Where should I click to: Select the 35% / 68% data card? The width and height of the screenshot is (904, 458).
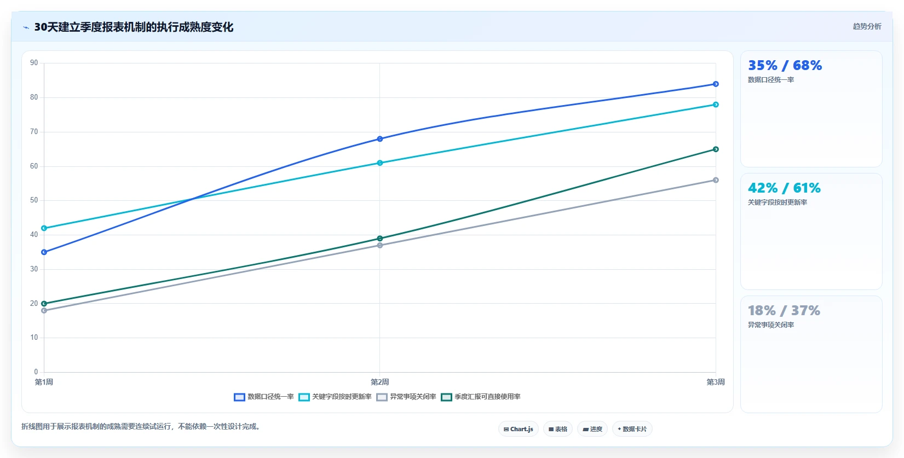click(811, 109)
